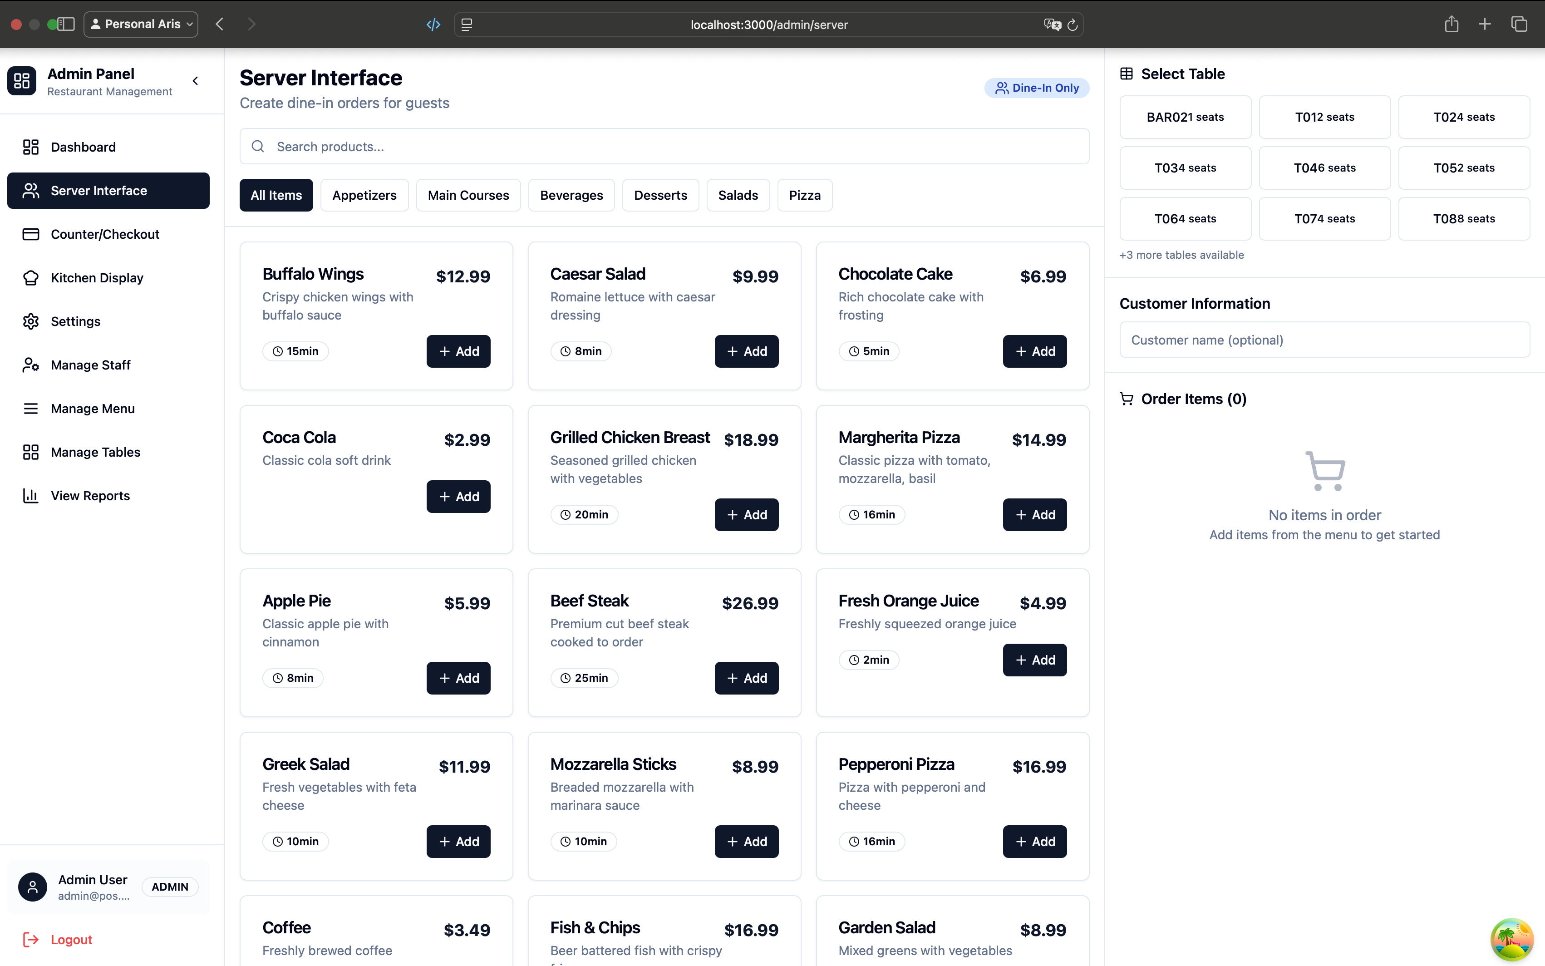Click the +3 more tables available text
The image size is (1545, 966).
click(1181, 255)
